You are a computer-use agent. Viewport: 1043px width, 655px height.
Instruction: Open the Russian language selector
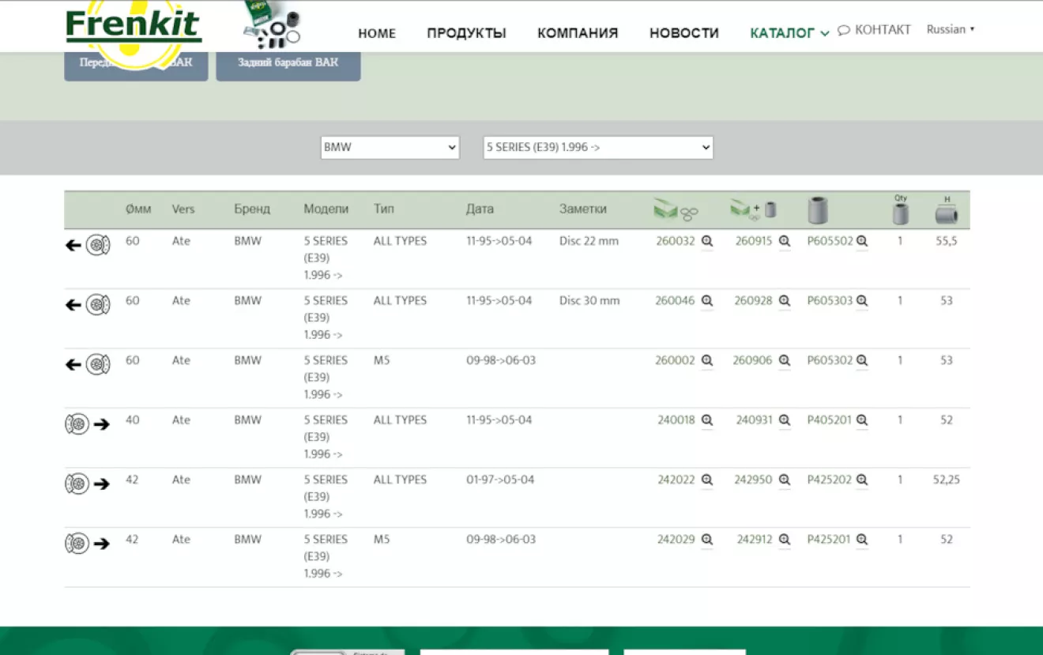pos(951,29)
